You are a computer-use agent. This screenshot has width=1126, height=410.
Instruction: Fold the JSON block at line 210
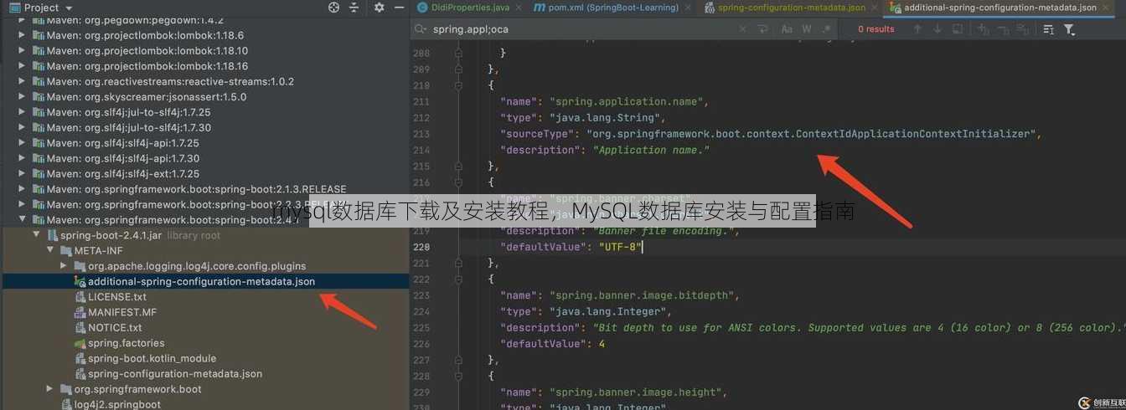point(458,85)
